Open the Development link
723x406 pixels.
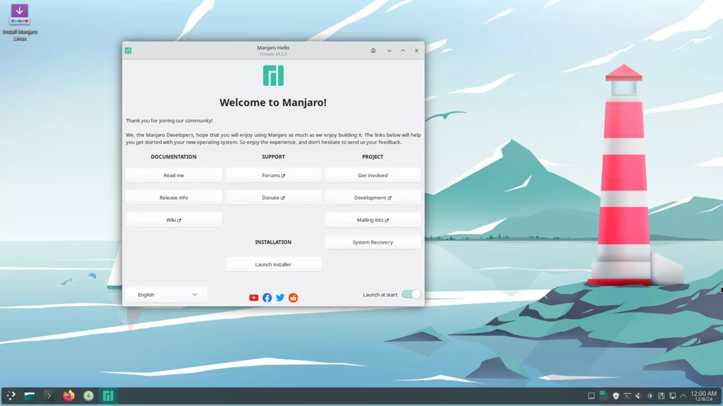coord(373,197)
